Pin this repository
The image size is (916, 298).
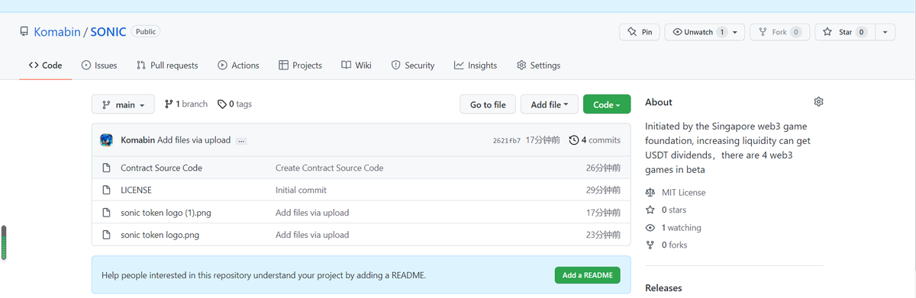coord(639,32)
